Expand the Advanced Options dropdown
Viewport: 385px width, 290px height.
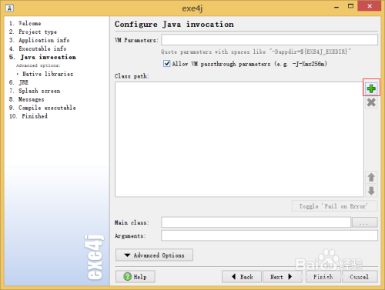tap(154, 255)
